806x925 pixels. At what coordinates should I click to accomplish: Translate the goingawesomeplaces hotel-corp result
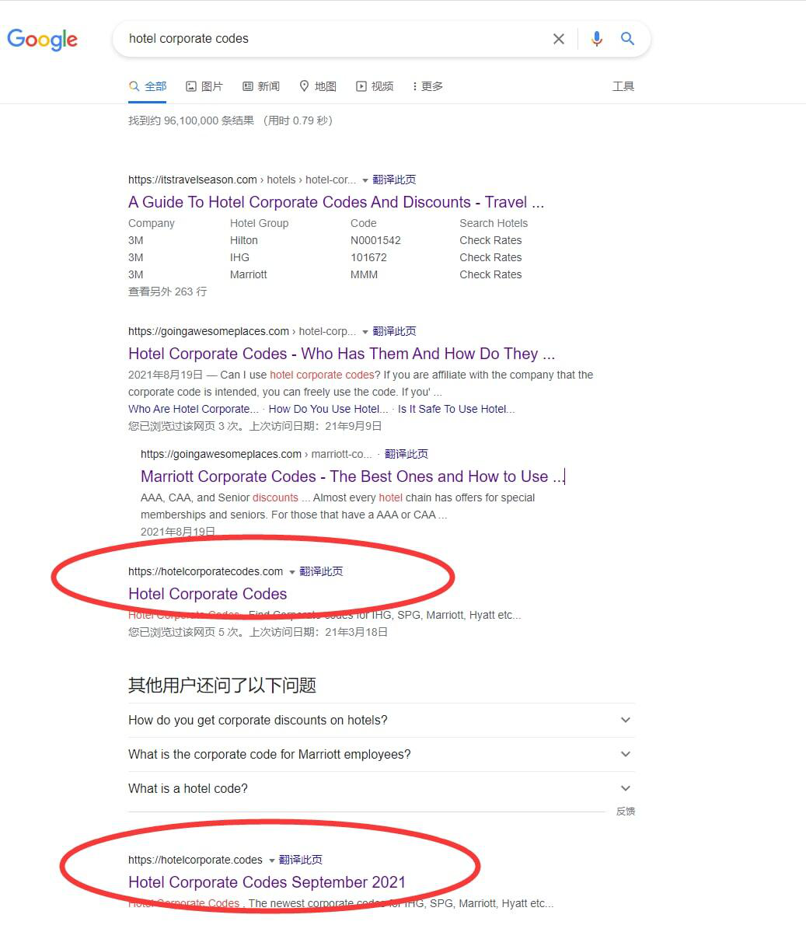coord(394,331)
